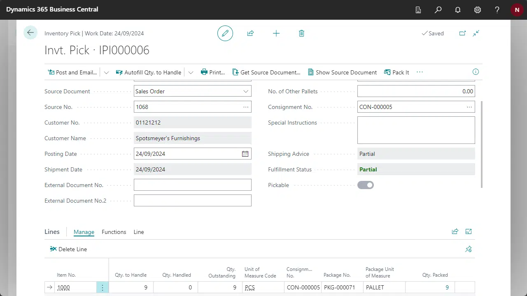
Task: Click the Item No. column header
Action: click(66, 275)
